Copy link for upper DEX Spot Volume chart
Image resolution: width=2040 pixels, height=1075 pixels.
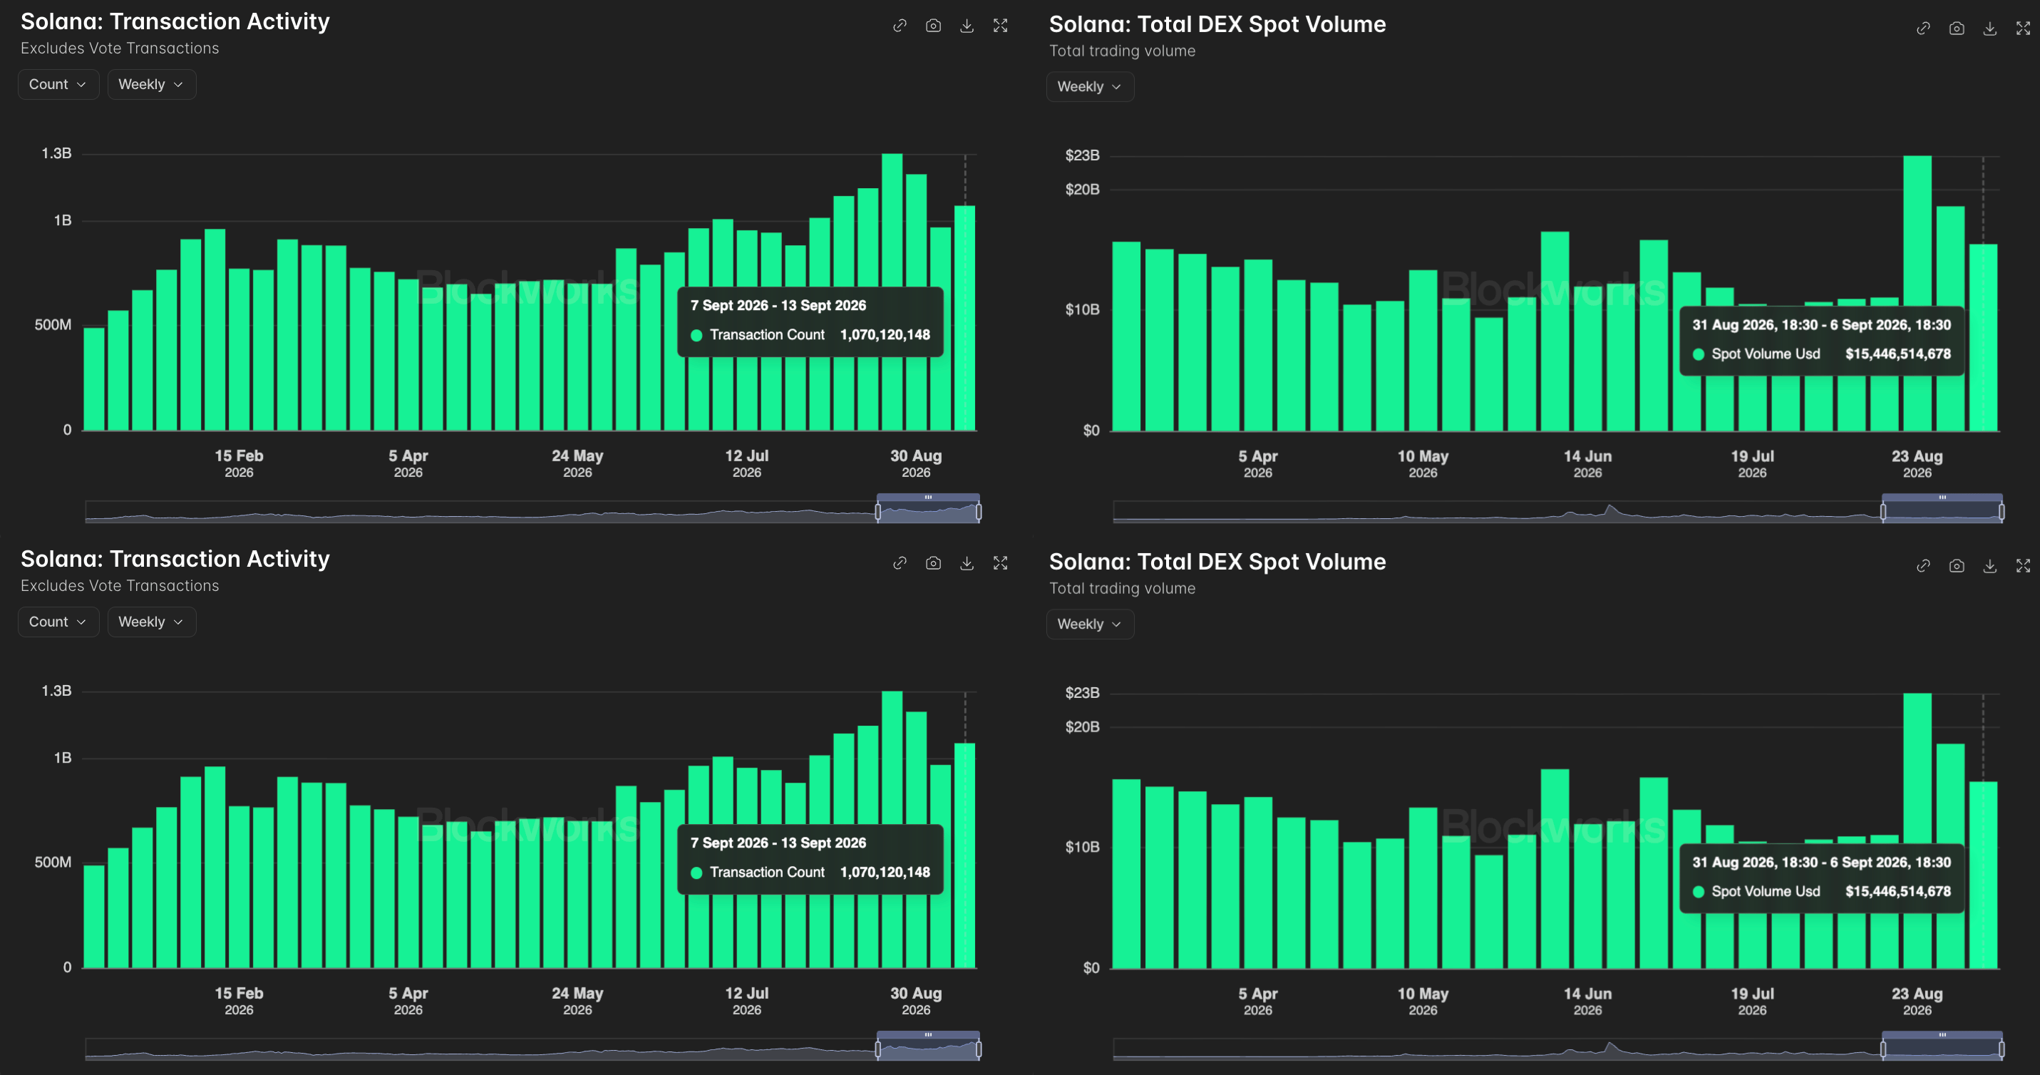pyautogui.click(x=1923, y=29)
